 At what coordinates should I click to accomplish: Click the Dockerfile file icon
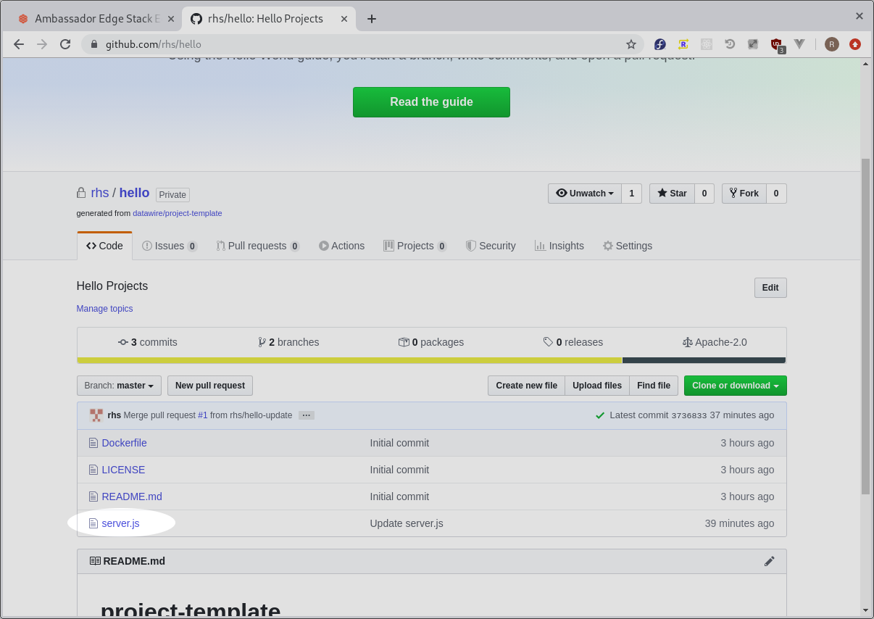pos(93,443)
